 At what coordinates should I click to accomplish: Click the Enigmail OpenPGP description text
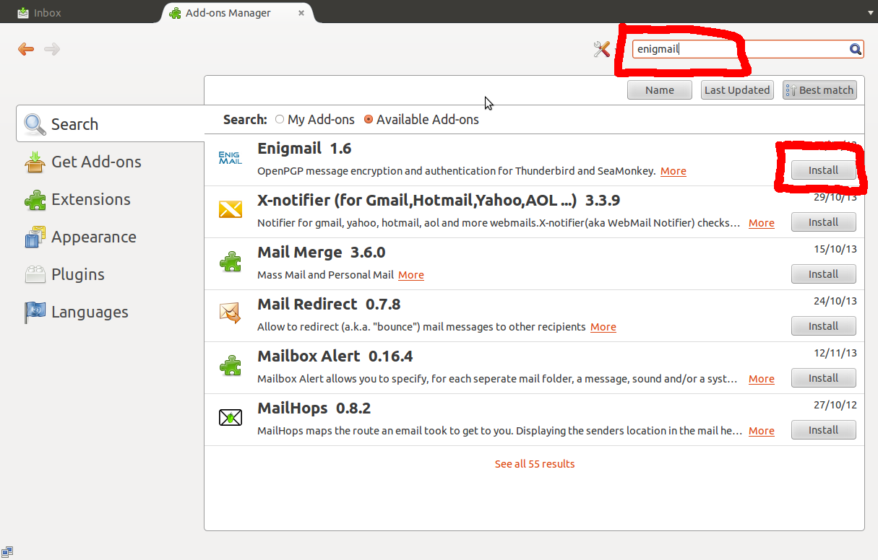[x=457, y=171]
